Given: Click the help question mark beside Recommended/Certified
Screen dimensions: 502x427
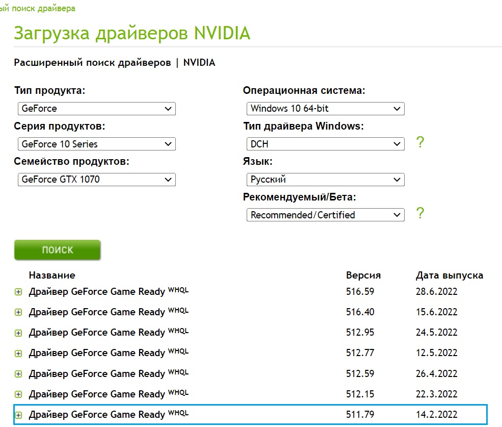Looking at the screenshot, I should point(420,213).
